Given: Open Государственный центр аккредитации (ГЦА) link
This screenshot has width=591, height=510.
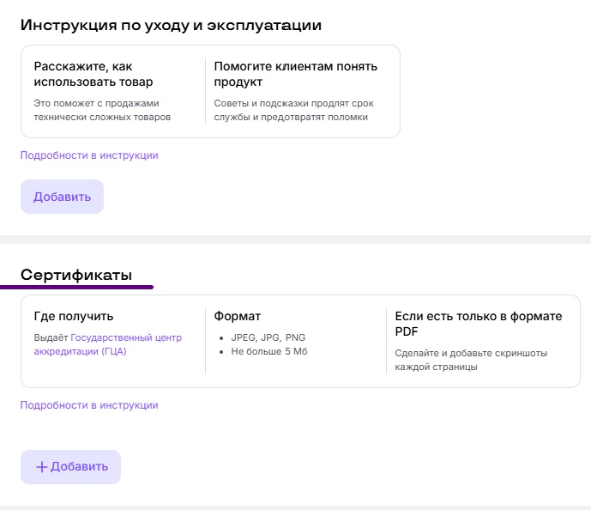Looking at the screenshot, I should click(x=108, y=344).
